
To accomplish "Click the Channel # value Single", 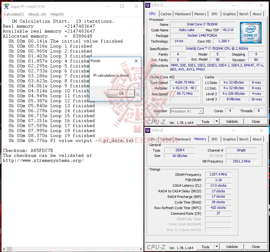I will pyautogui.click(x=241, y=150).
